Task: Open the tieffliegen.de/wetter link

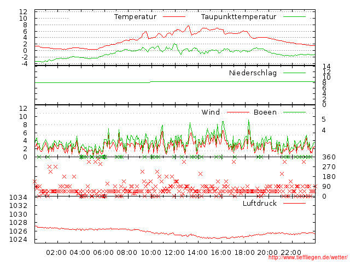Action: tap(308, 258)
